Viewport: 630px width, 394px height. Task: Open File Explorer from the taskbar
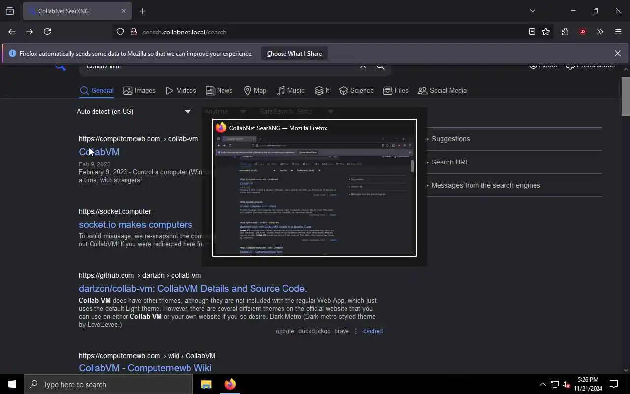(x=206, y=384)
